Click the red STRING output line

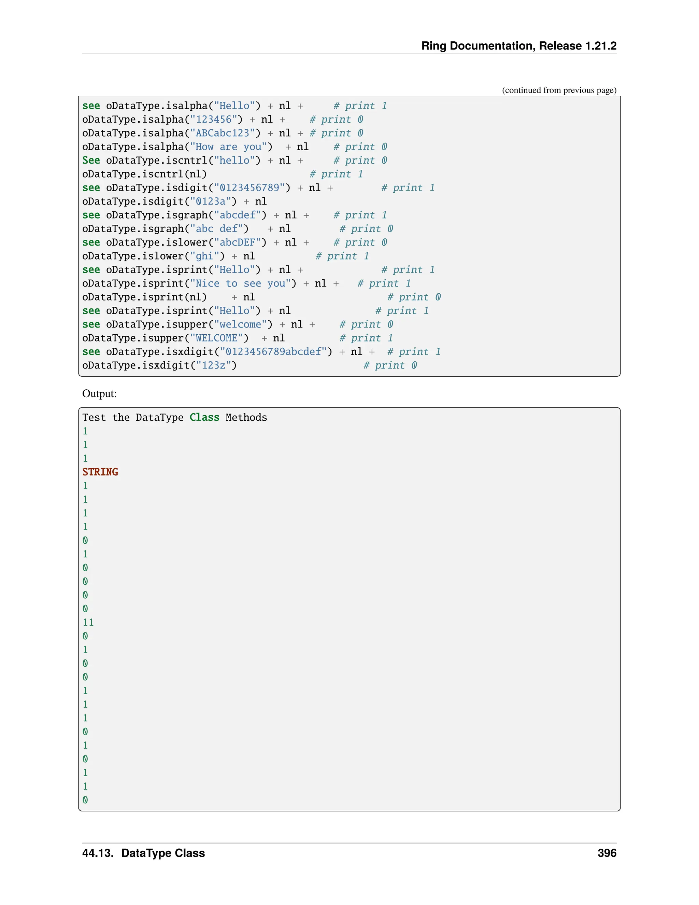100,472
